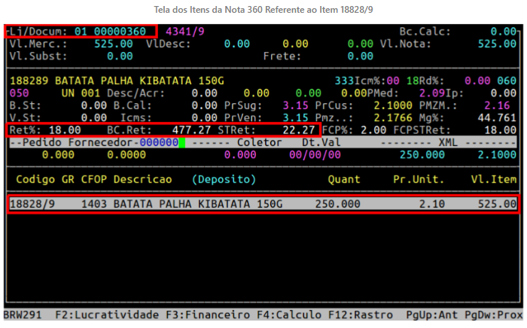Click the Pedido Fornecedor 000000 field
The height and width of the screenshot is (328, 527).
click(x=156, y=142)
